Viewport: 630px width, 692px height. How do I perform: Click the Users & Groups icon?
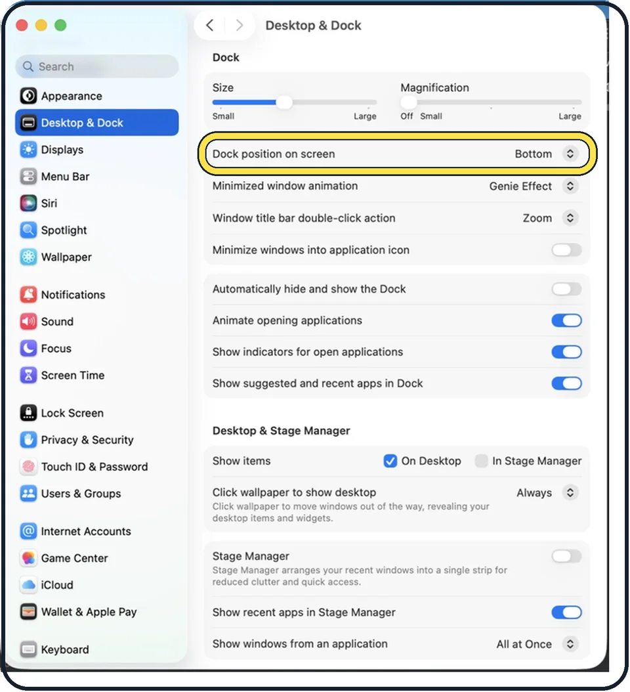[29, 494]
